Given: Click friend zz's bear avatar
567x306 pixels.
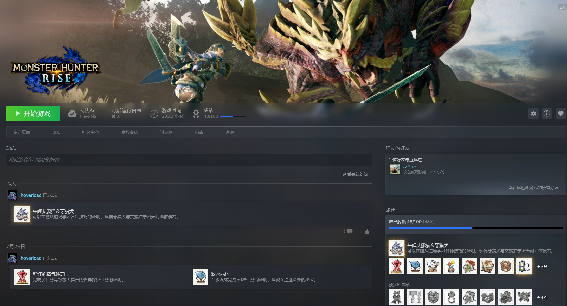Looking at the screenshot, I should tap(395, 169).
